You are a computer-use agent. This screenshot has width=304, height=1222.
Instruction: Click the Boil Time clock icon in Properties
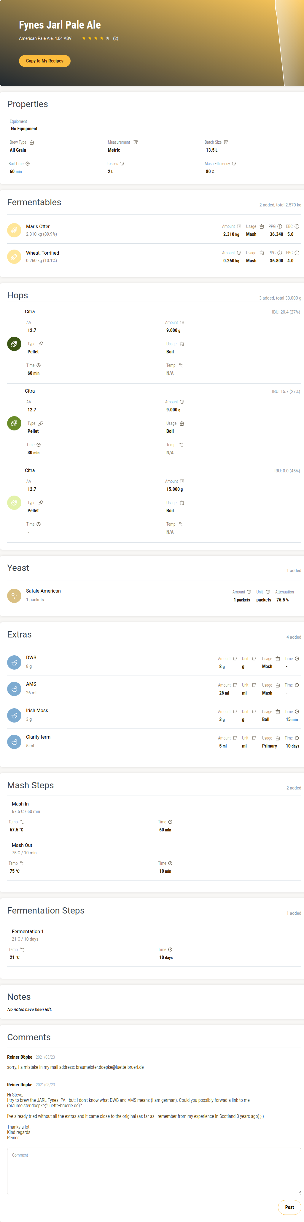(x=27, y=164)
